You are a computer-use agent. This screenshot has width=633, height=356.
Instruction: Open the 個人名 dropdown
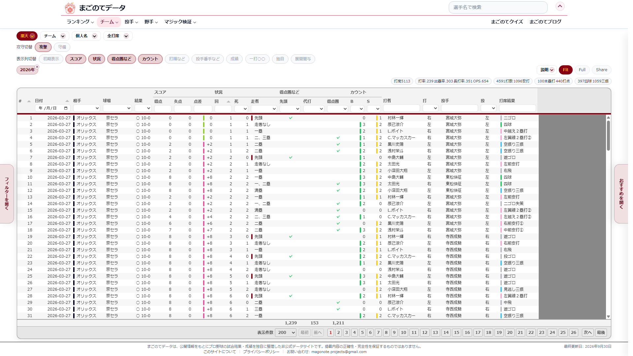(86, 36)
